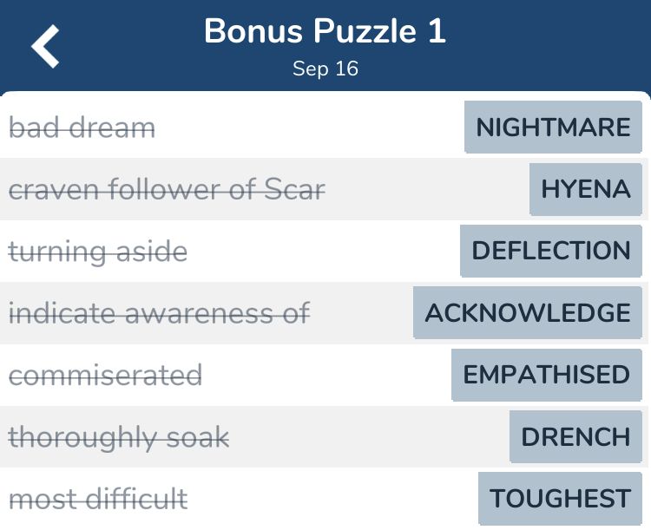This screenshot has width=651, height=530.
Task: Select the EMPATHISED answer tile
Action: point(546,375)
